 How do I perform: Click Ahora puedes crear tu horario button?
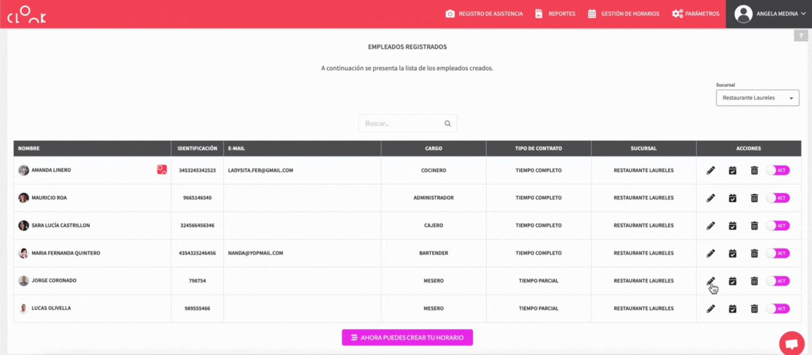click(x=407, y=338)
